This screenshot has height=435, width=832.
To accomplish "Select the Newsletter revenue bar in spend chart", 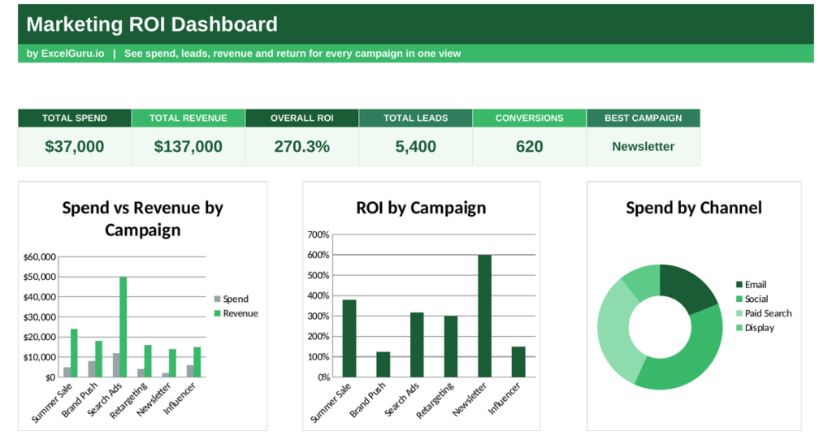I will pos(172,363).
